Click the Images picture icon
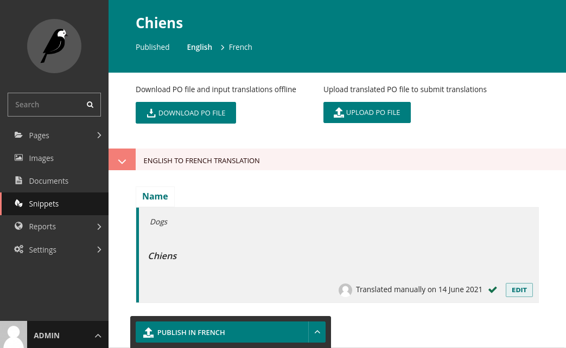The image size is (566, 348). [x=18, y=158]
